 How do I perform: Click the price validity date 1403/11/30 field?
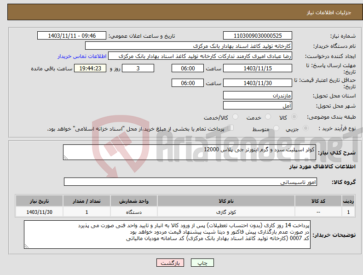[x=258, y=83]
